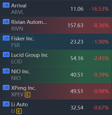Open the Arrival stock row

click(56, 9)
